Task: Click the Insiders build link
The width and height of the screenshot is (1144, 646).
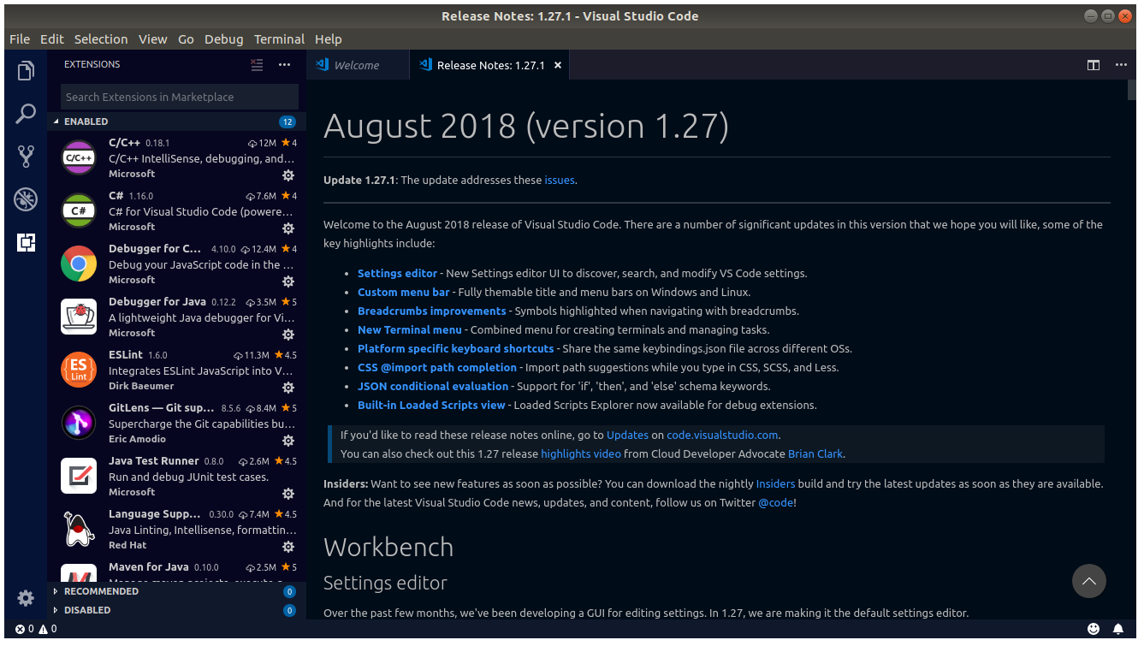Action: tap(775, 484)
